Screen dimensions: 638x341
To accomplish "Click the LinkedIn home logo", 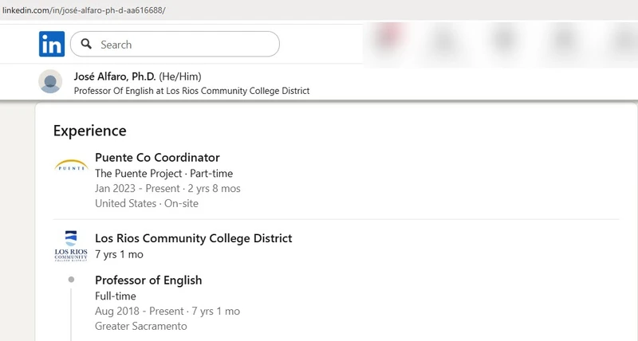I will tap(52, 44).
